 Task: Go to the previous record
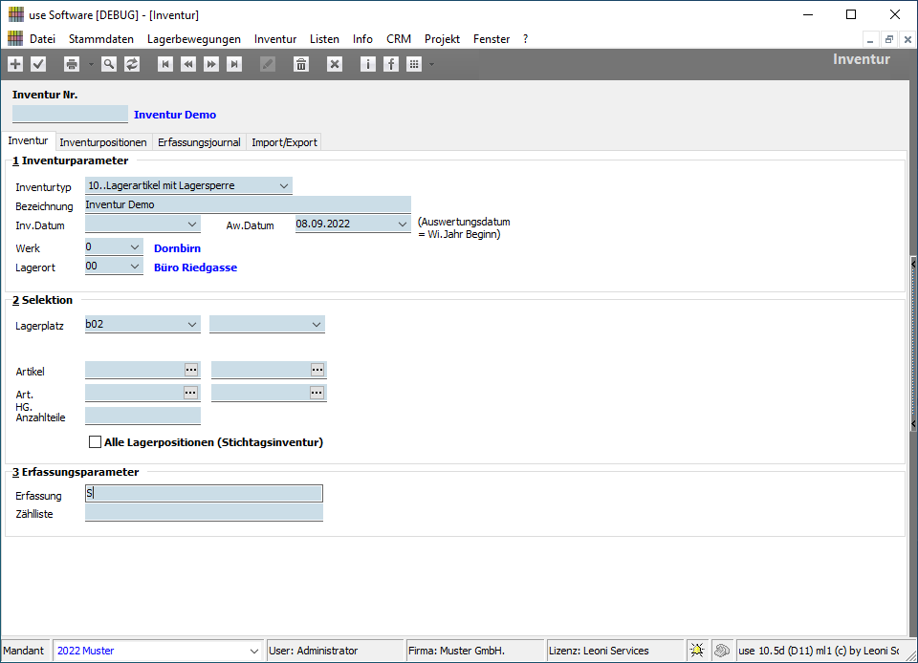point(188,64)
